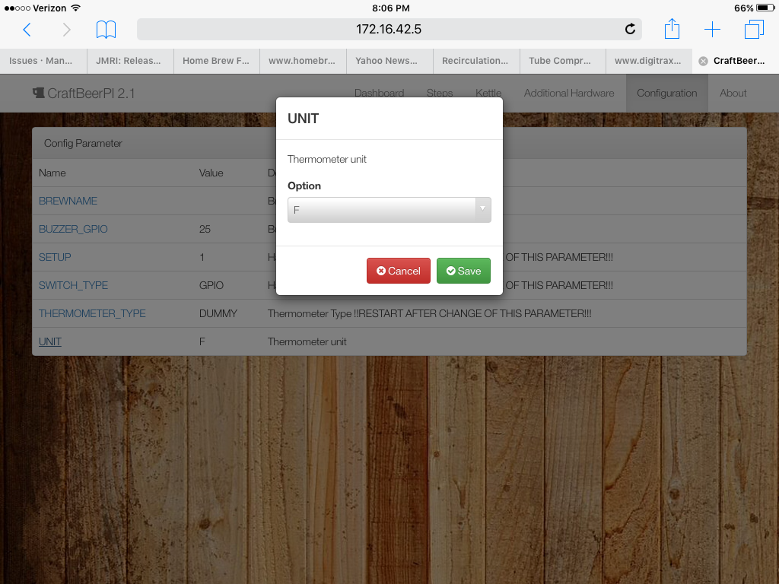Open the SWITCH_TYPE parameter link
Viewport: 779px width, 584px height.
tap(74, 286)
